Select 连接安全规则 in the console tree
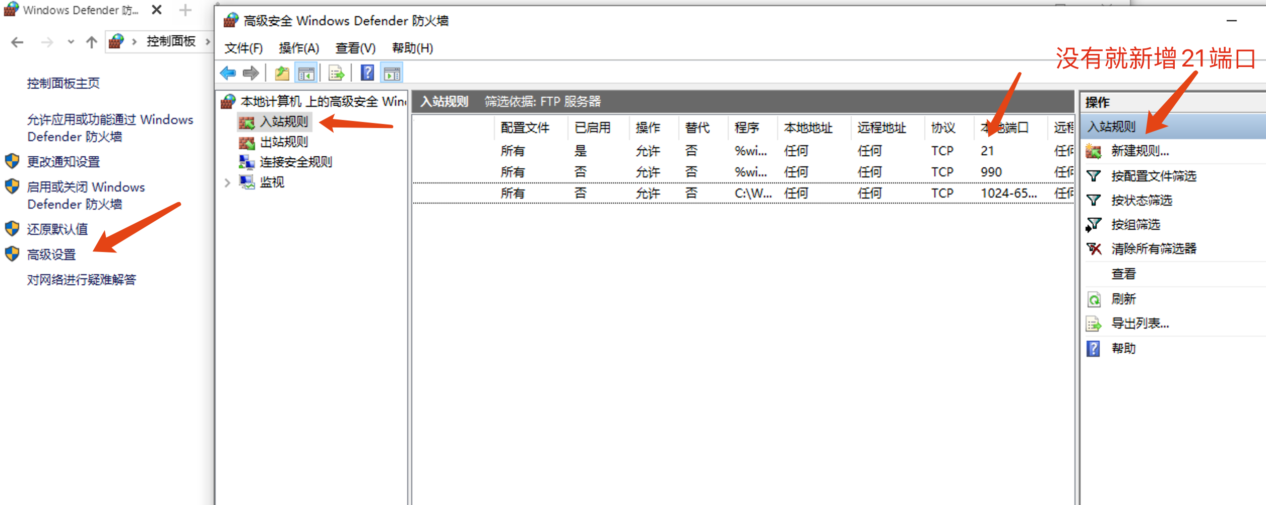Screen dimensions: 1266x505 click(296, 162)
